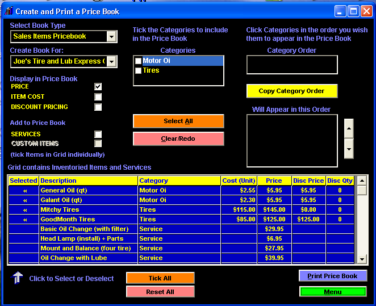Close the Create and Print a Price Book window
Image resolution: width=376 pixels, height=306 pixels.
point(367,11)
